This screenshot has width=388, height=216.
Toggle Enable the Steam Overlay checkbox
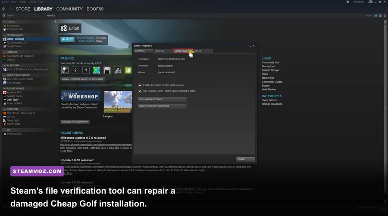(x=140, y=85)
